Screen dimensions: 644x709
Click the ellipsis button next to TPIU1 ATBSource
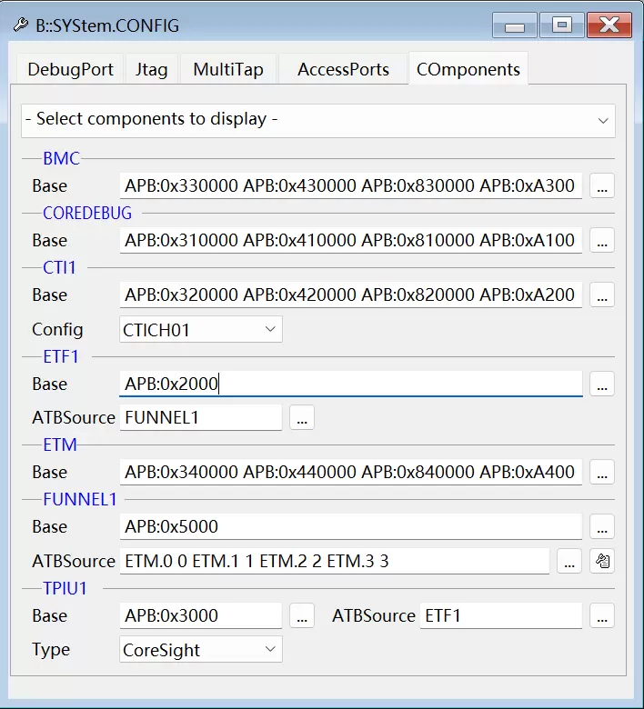(602, 616)
